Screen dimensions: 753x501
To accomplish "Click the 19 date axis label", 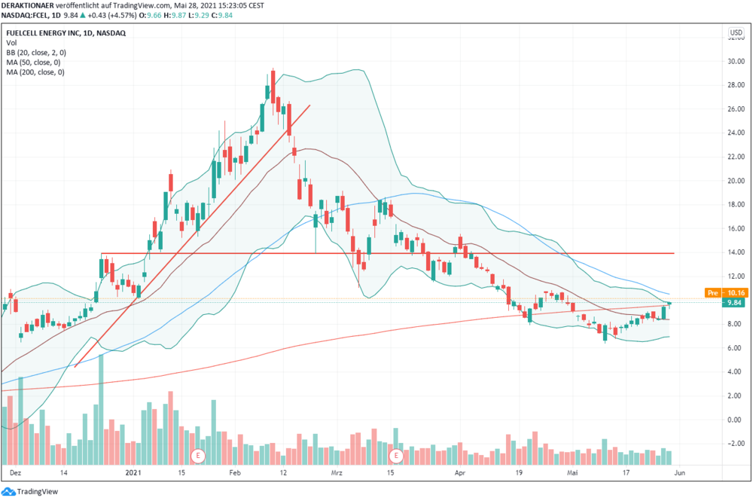I will pyautogui.click(x=518, y=472).
